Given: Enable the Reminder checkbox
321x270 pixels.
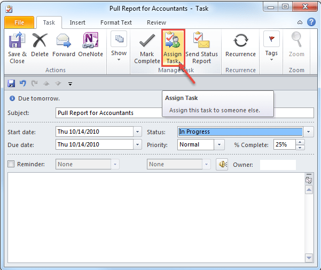Looking at the screenshot, I should 11,164.
